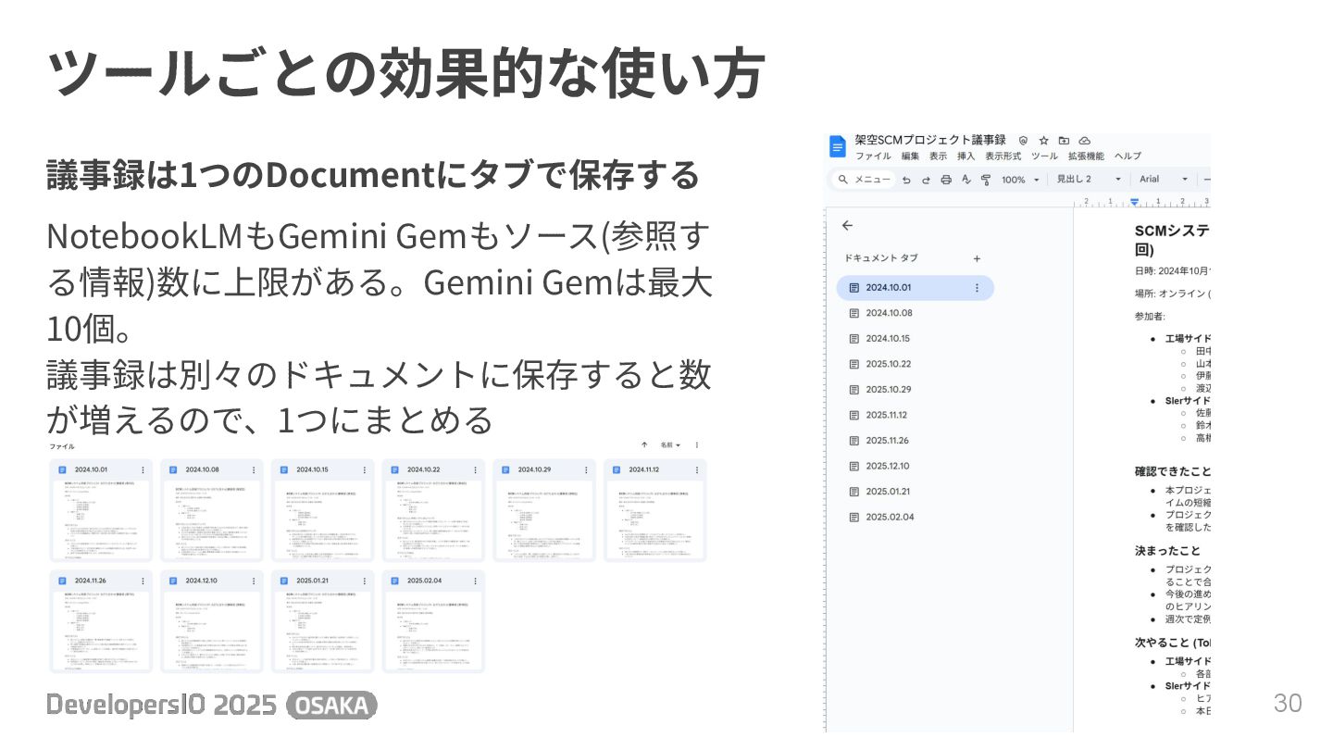The height and width of the screenshot is (750, 1333).
Task: Open the three-dot options on sidebar tab 2024.10.01
Action: tap(977, 288)
